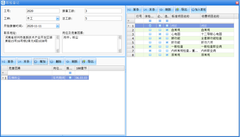240x137 pixels.
Task: Open the 工种 dropdown showing 木工
Action: tap(57, 18)
